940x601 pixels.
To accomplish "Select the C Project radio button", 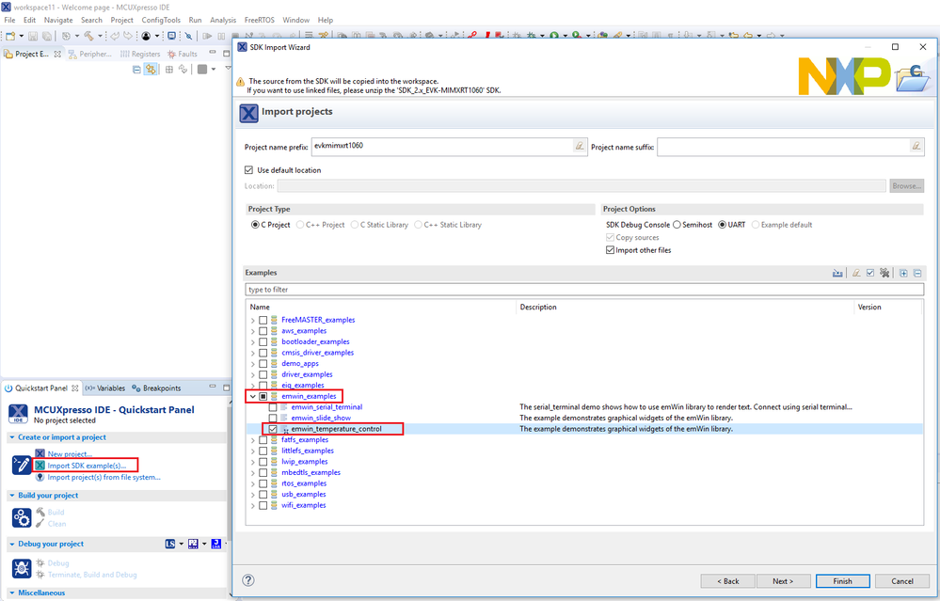I will (x=255, y=225).
